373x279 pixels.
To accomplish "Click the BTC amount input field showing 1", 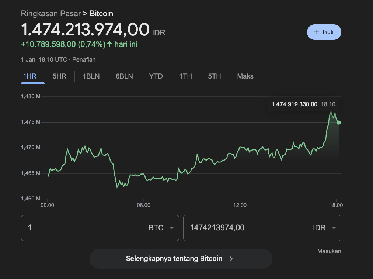I will (77, 228).
